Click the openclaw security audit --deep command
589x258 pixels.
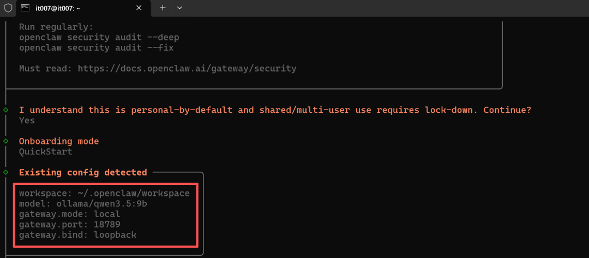tap(99, 38)
